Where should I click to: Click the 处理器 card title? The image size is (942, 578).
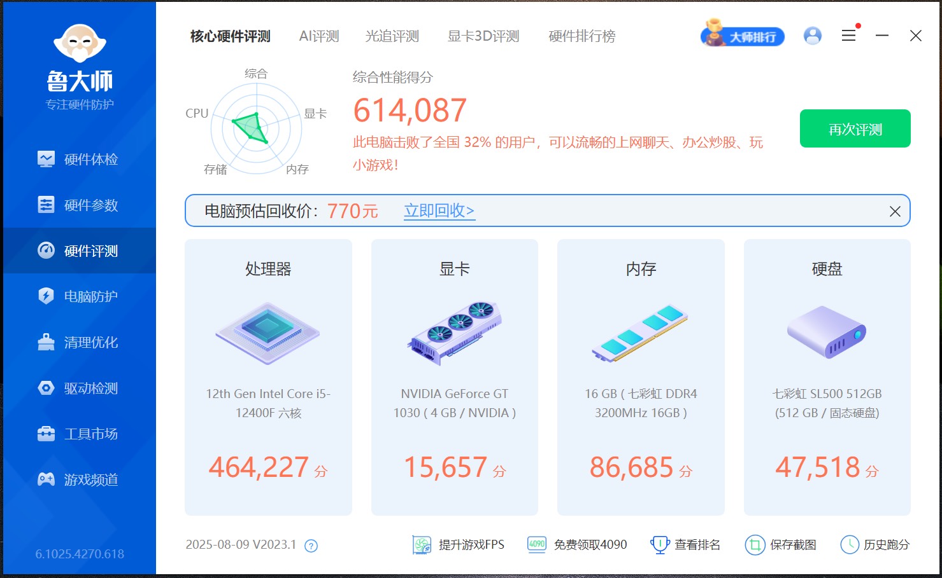[x=268, y=269]
